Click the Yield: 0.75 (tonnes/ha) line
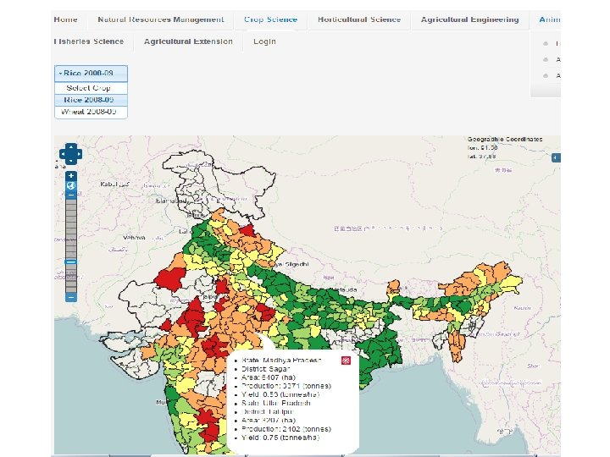 (x=280, y=438)
